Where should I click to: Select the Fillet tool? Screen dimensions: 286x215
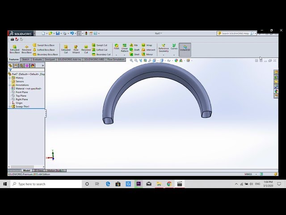tap(116, 47)
